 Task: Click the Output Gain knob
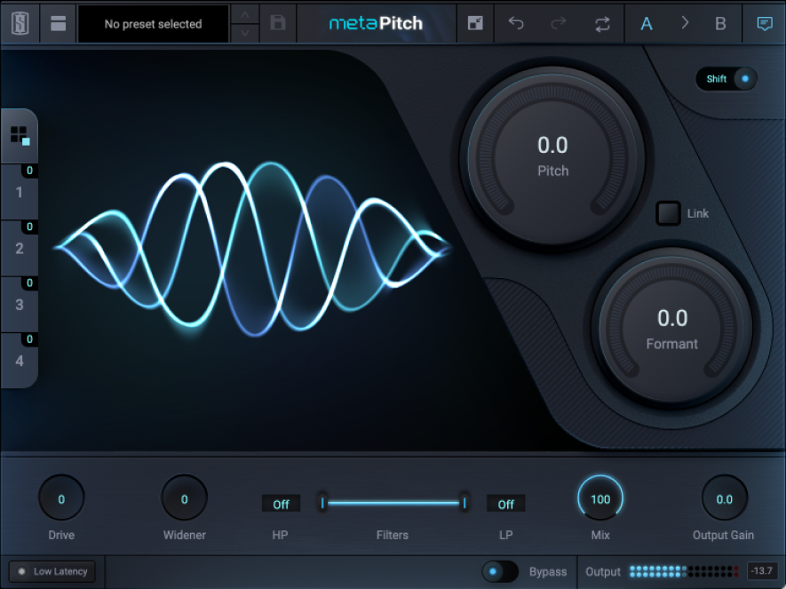pos(725,498)
